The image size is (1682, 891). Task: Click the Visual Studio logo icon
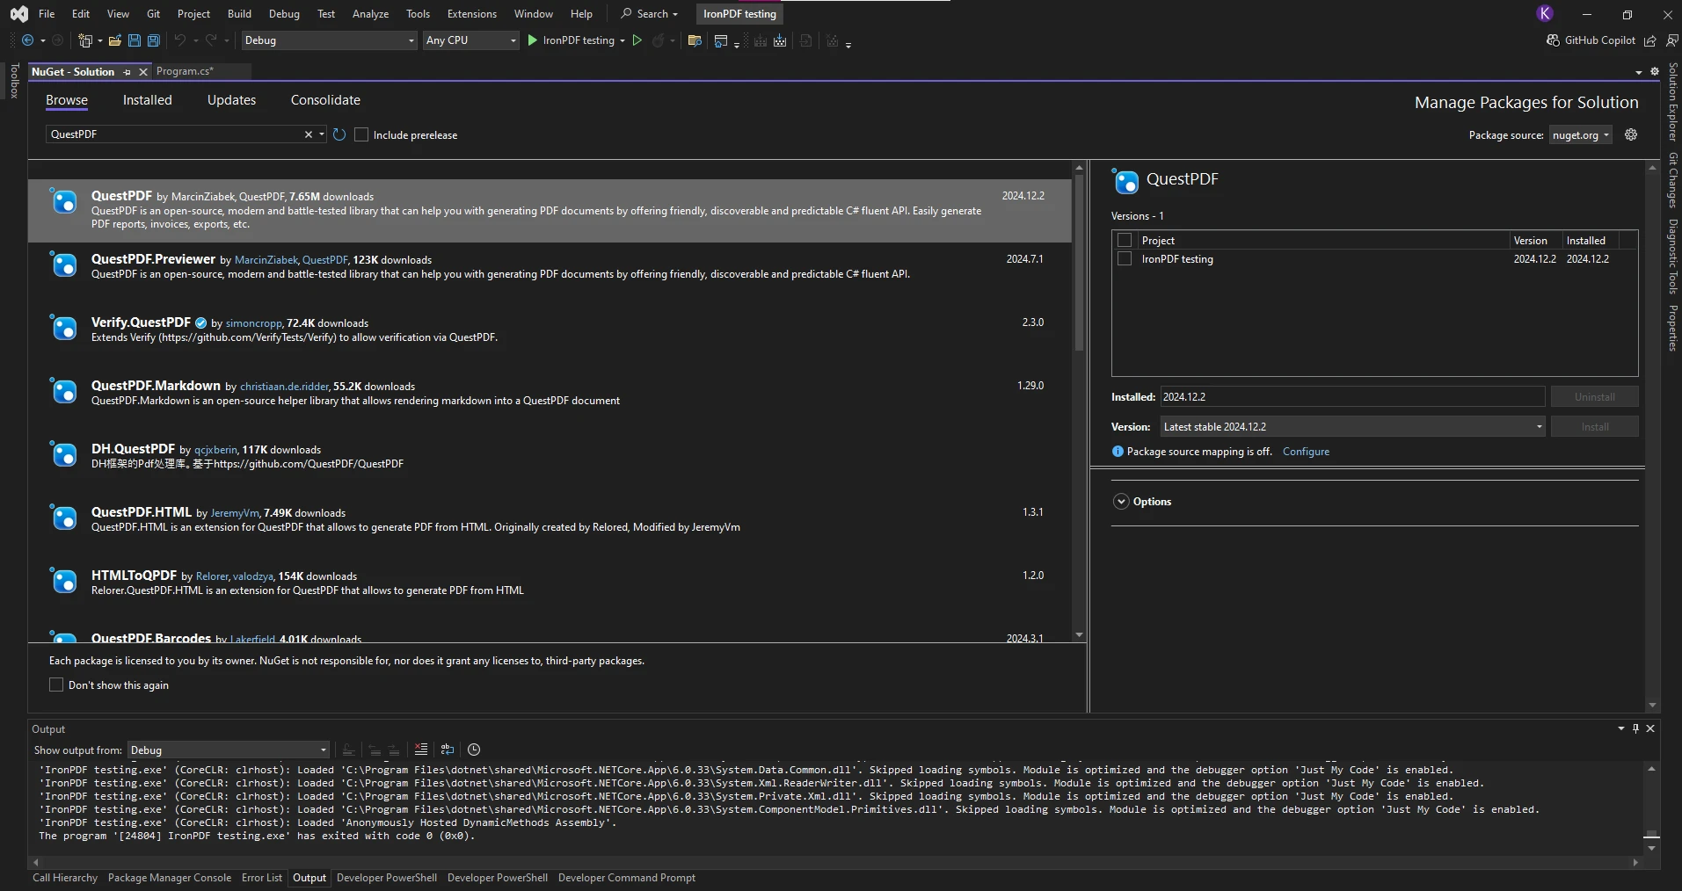click(19, 13)
